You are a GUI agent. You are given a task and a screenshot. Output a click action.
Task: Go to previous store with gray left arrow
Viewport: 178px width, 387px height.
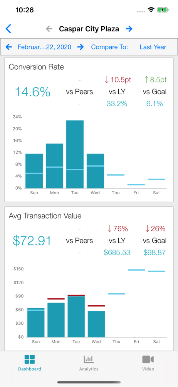tap(49, 29)
